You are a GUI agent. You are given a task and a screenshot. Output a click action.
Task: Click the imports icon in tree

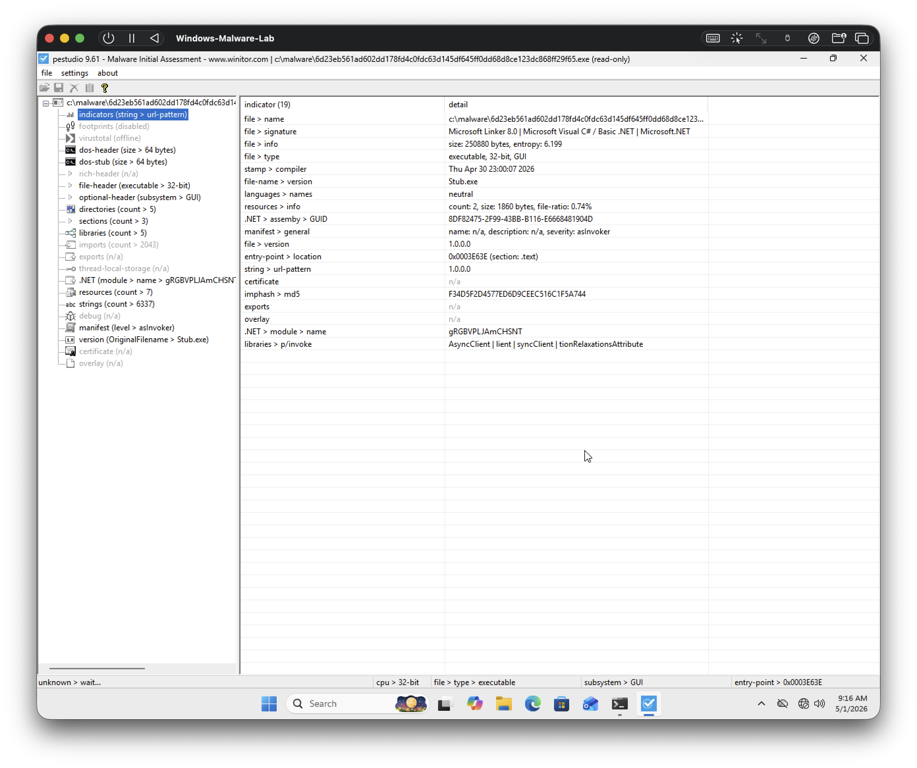click(70, 245)
